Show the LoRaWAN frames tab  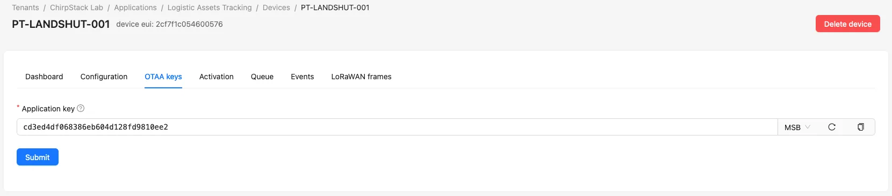tap(361, 77)
